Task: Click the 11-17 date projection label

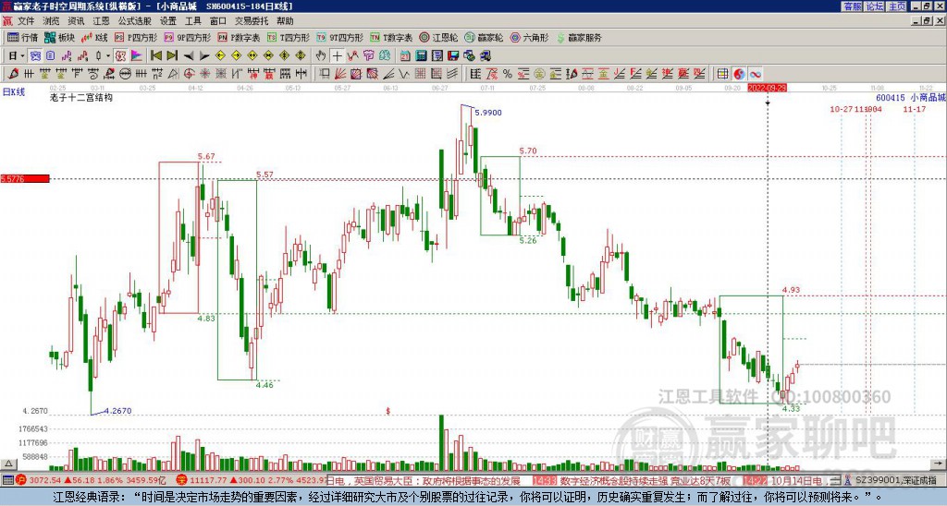Action: click(x=914, y=109)
